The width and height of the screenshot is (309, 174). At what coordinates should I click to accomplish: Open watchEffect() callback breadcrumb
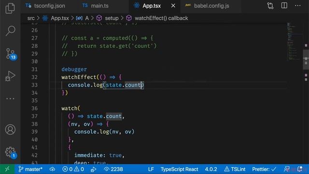161,18
